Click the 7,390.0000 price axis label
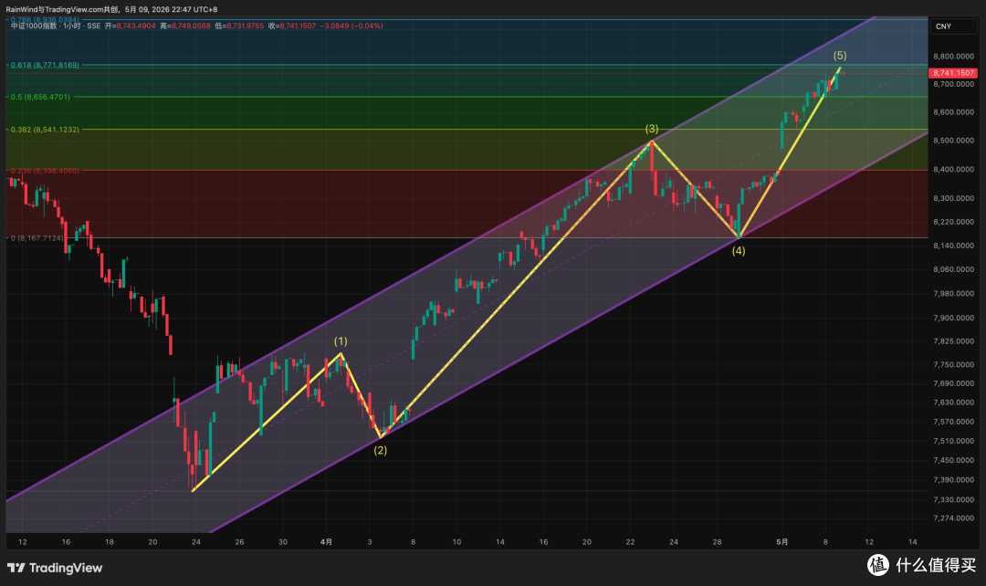 (x=953, y=480)
